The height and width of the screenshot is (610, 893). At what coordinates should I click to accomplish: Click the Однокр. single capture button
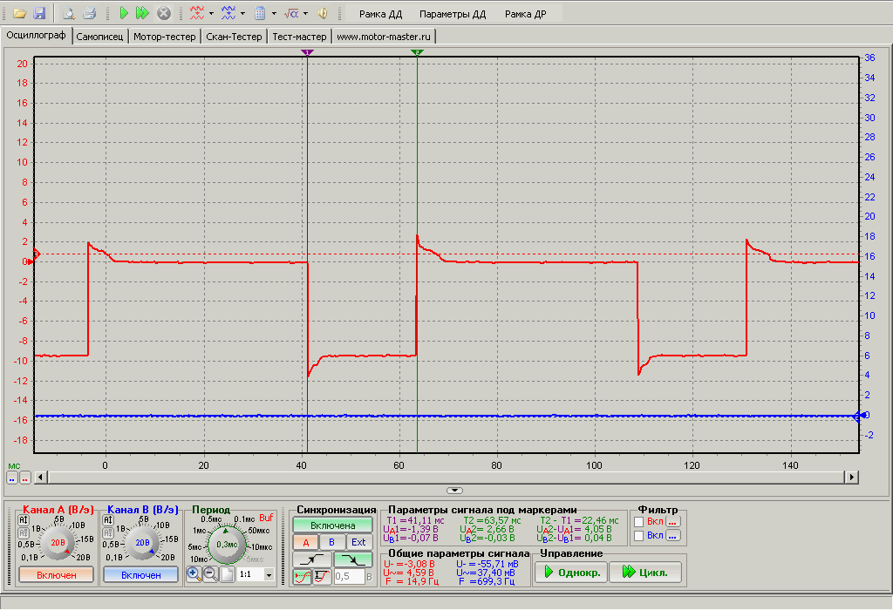click(x=569, y=573)
